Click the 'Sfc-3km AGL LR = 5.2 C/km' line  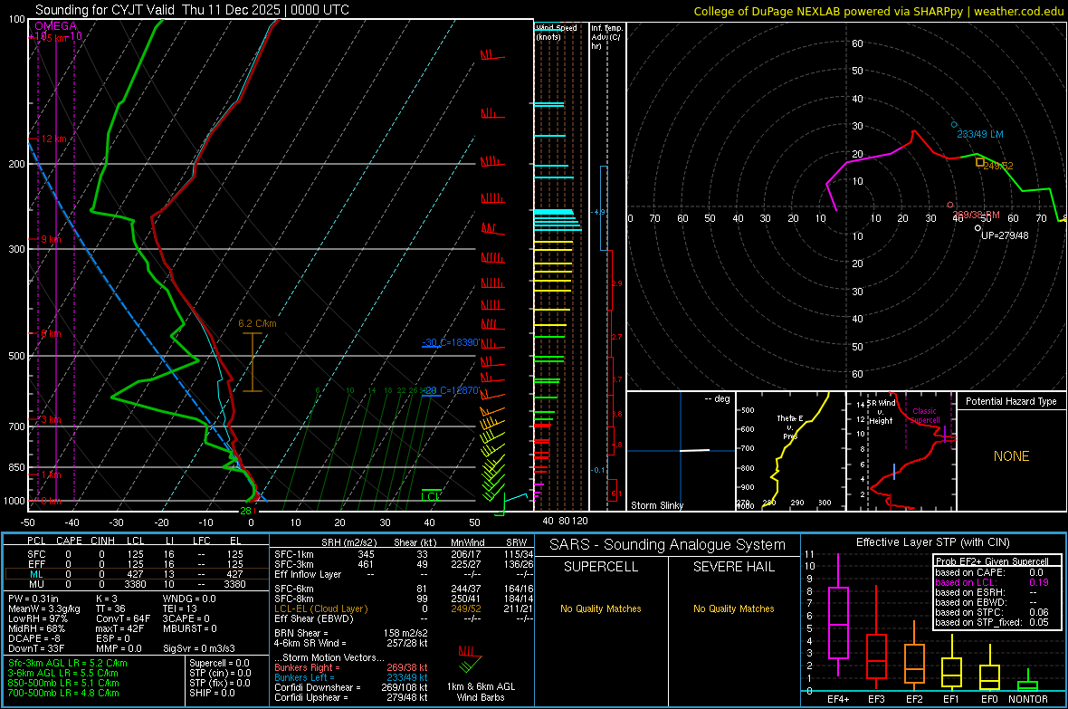point(68,663)
